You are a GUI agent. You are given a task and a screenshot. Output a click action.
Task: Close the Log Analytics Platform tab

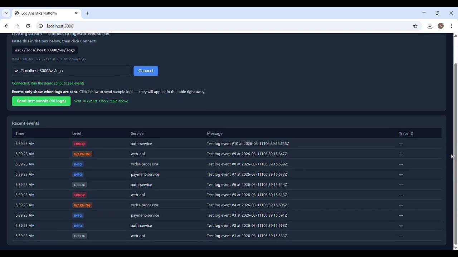tap(76, 13)
